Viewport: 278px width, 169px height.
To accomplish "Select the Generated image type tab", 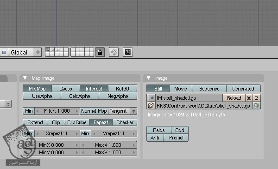I will coord(243,89).
